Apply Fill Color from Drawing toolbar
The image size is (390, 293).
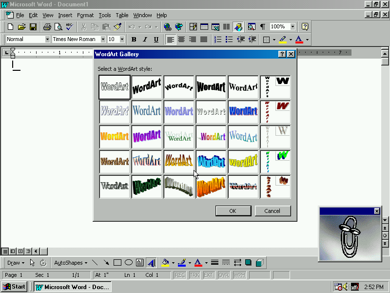(x=165, y=263)
